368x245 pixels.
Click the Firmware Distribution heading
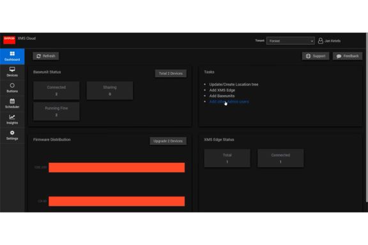pyautogui.click(x=52, y=140)
